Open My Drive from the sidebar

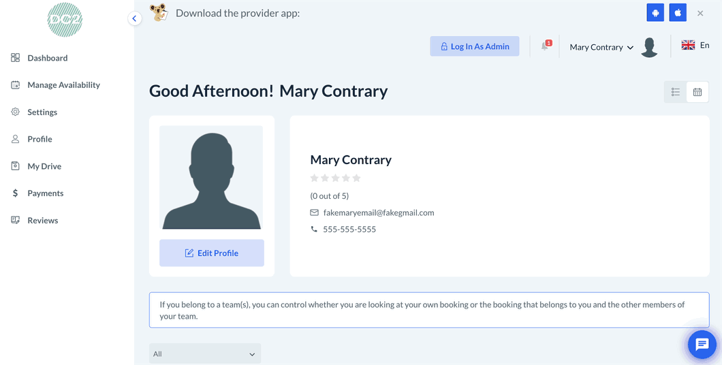(44, 166)
